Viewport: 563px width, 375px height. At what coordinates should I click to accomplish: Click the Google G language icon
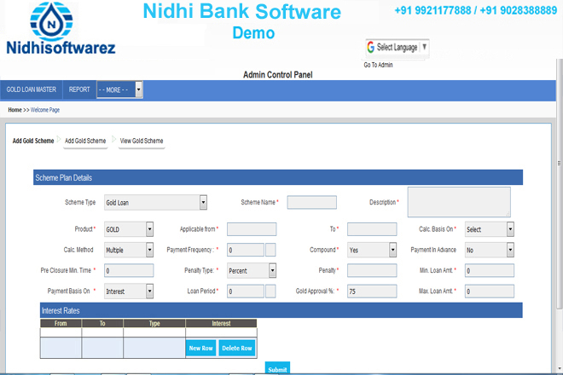371,47
